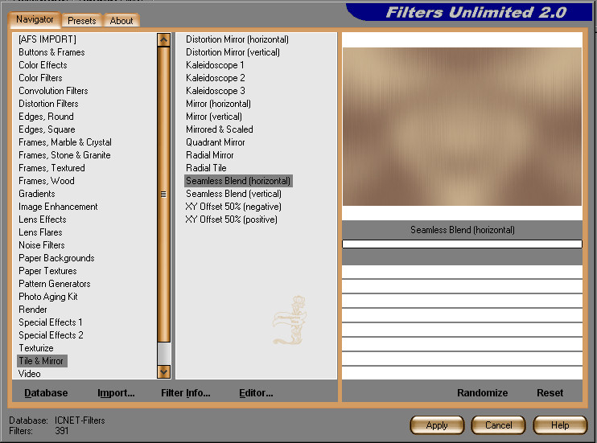Select Frames, Wood category
The image size is (597, 443).
pyautogui.click(x=47, y=181)
